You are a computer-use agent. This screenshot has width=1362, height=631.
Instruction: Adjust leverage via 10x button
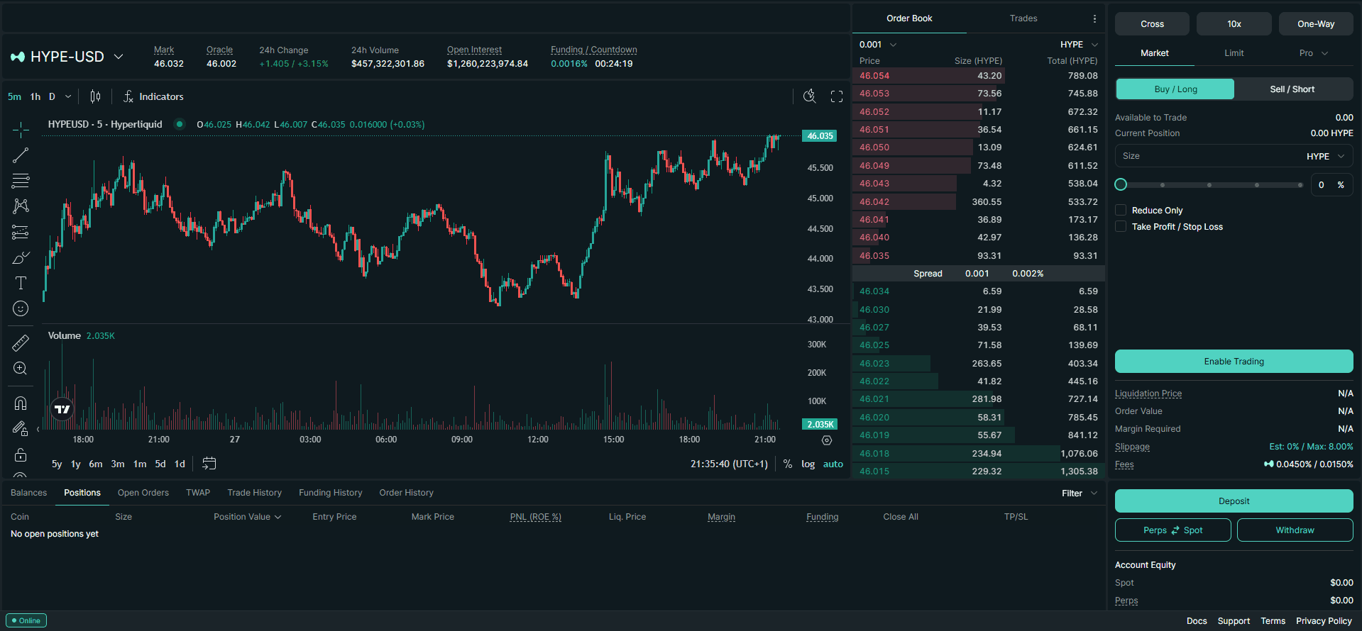click(x=1234, y=24)
